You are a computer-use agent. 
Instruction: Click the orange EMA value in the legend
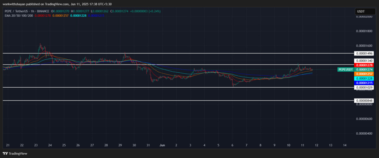coord(61,15)
